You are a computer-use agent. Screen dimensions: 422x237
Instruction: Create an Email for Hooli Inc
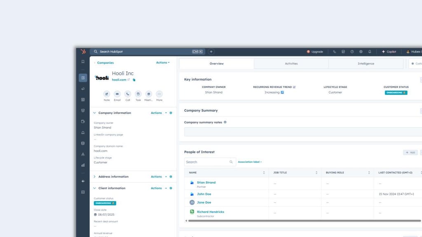click(117, 94)
